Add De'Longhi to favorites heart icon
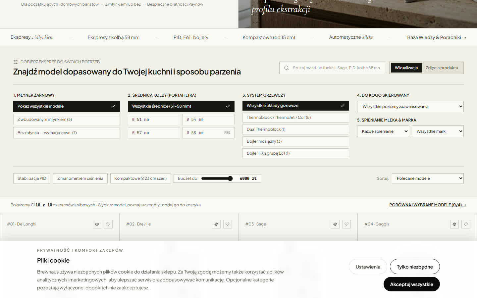Image resolution: width=477 pixels, height=298 pixels. coord(108,224)
